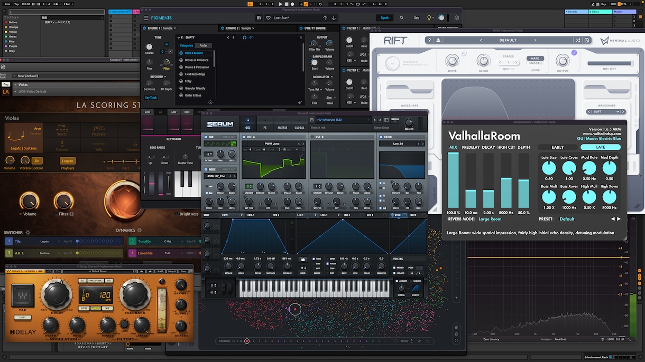The height and width of the screenshot is (362, 645).
Task: Favorite the Lost Sun preset with the heart
Action: pos(269,18)
